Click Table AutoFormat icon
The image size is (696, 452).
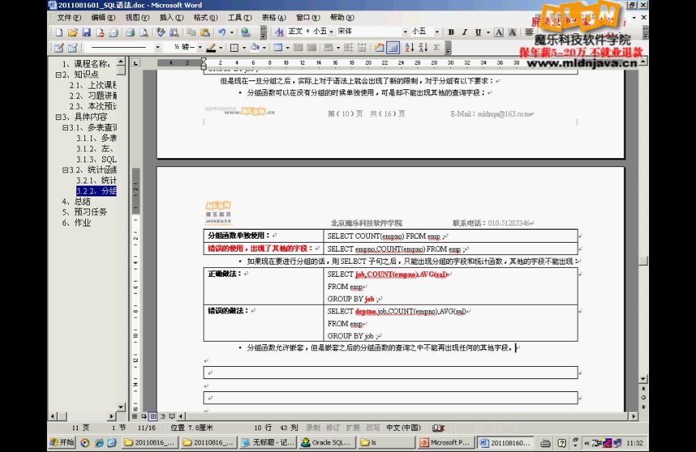point(379,48)
